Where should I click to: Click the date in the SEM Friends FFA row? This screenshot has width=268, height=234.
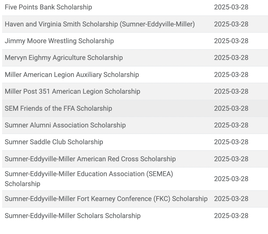click(231, 108)
